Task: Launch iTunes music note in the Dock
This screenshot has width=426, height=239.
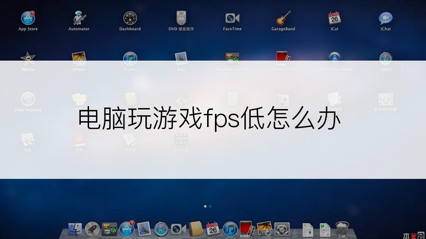Action: point(230,229)
